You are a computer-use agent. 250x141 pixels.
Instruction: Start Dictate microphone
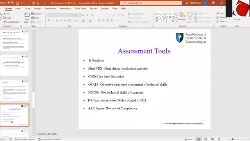(237, 20)
